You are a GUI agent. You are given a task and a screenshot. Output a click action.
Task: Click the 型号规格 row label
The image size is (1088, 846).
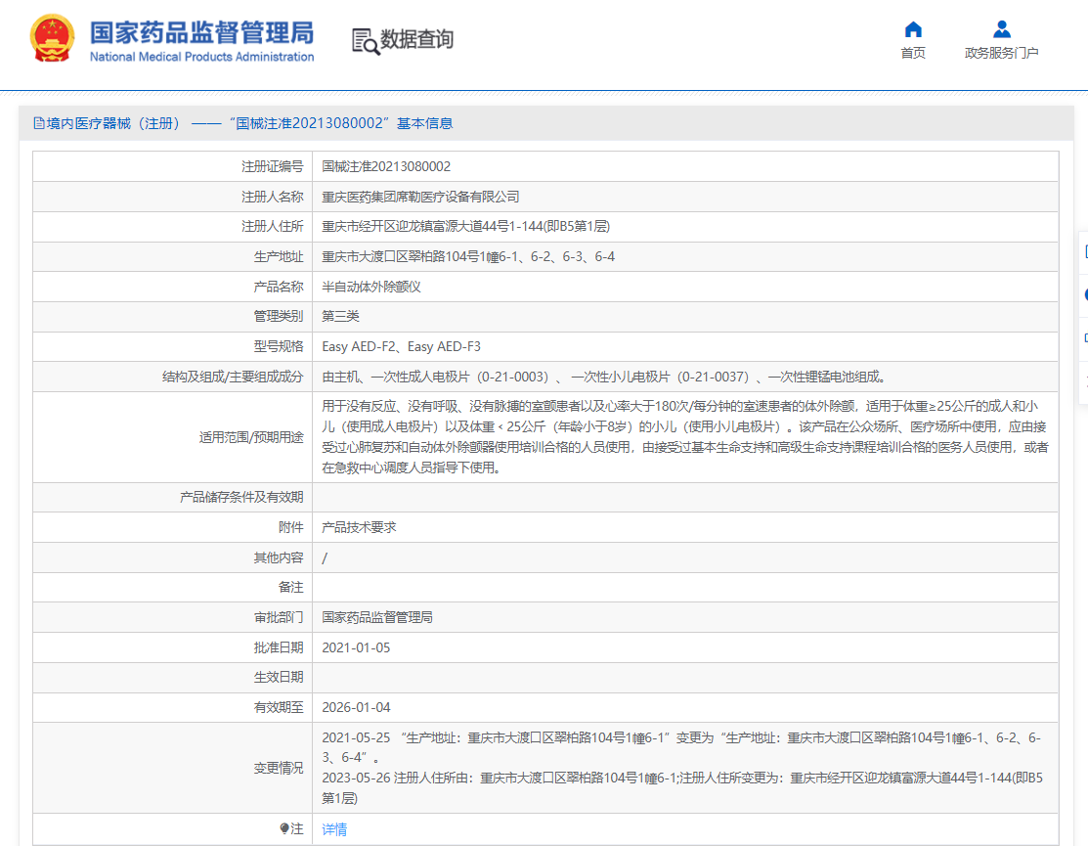(x=279, y=346)
